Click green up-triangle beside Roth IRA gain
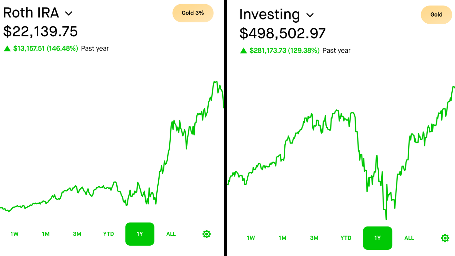455x256 pixels. 7,49
